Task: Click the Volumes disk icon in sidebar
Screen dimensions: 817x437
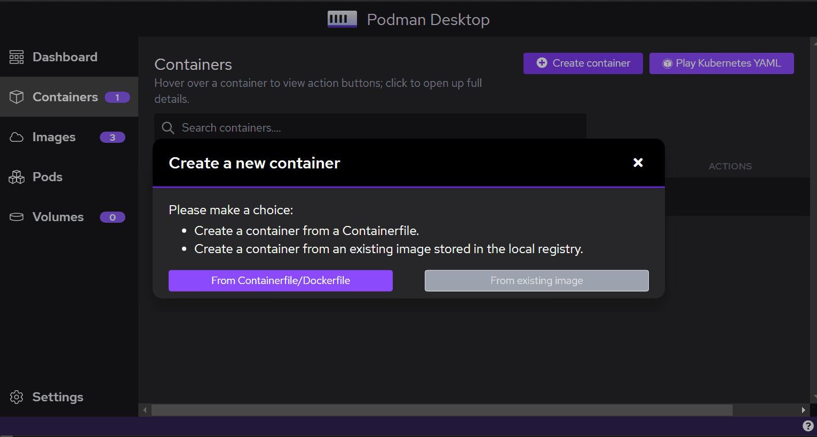Action: coord(17,217)
